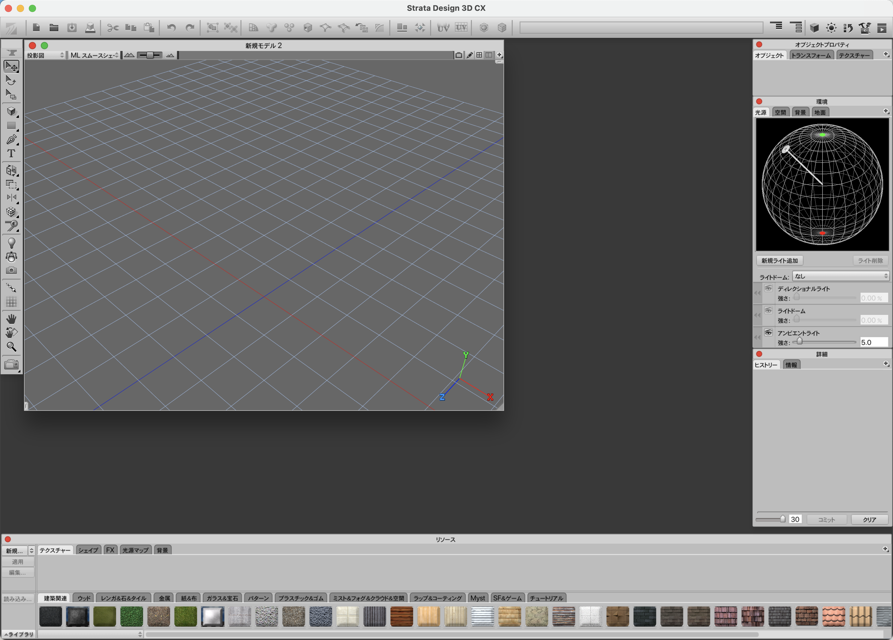Click the history value field showing 30

(795, 519)
